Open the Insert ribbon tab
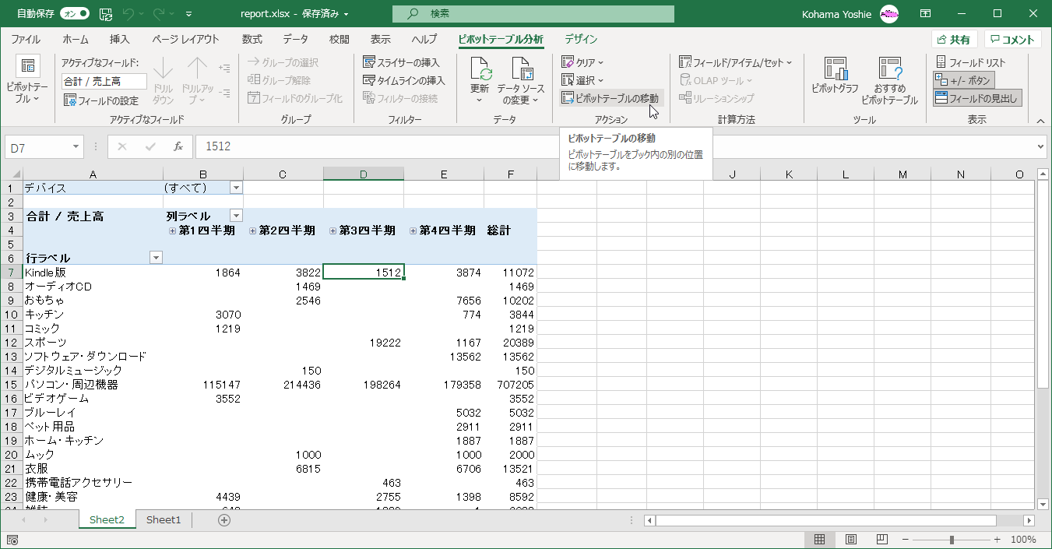1052x549 pixels. [x=119, y=40]
